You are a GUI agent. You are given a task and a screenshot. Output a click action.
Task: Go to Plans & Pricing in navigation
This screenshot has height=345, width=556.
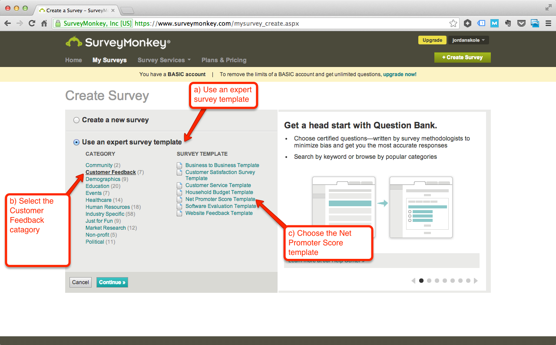pyautogui.click(x=224, y=60)
